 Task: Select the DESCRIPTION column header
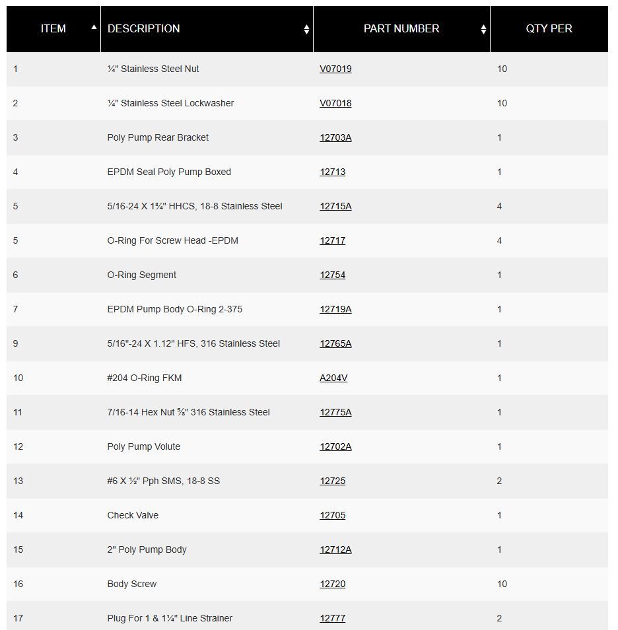(143, 28)
